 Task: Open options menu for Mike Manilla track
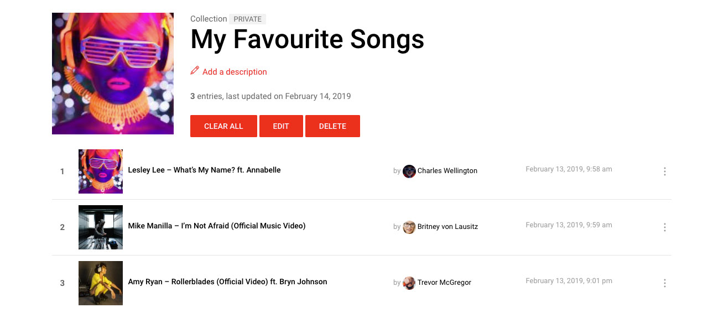tap(664, 227)
